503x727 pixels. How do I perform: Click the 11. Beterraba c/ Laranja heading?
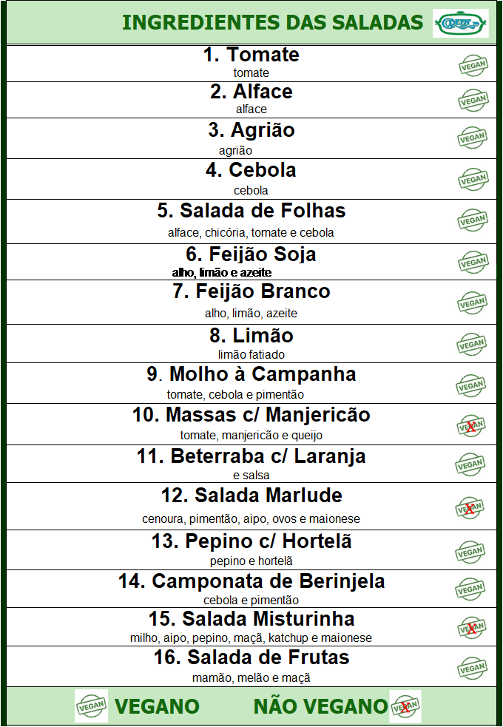coord(251,456)
